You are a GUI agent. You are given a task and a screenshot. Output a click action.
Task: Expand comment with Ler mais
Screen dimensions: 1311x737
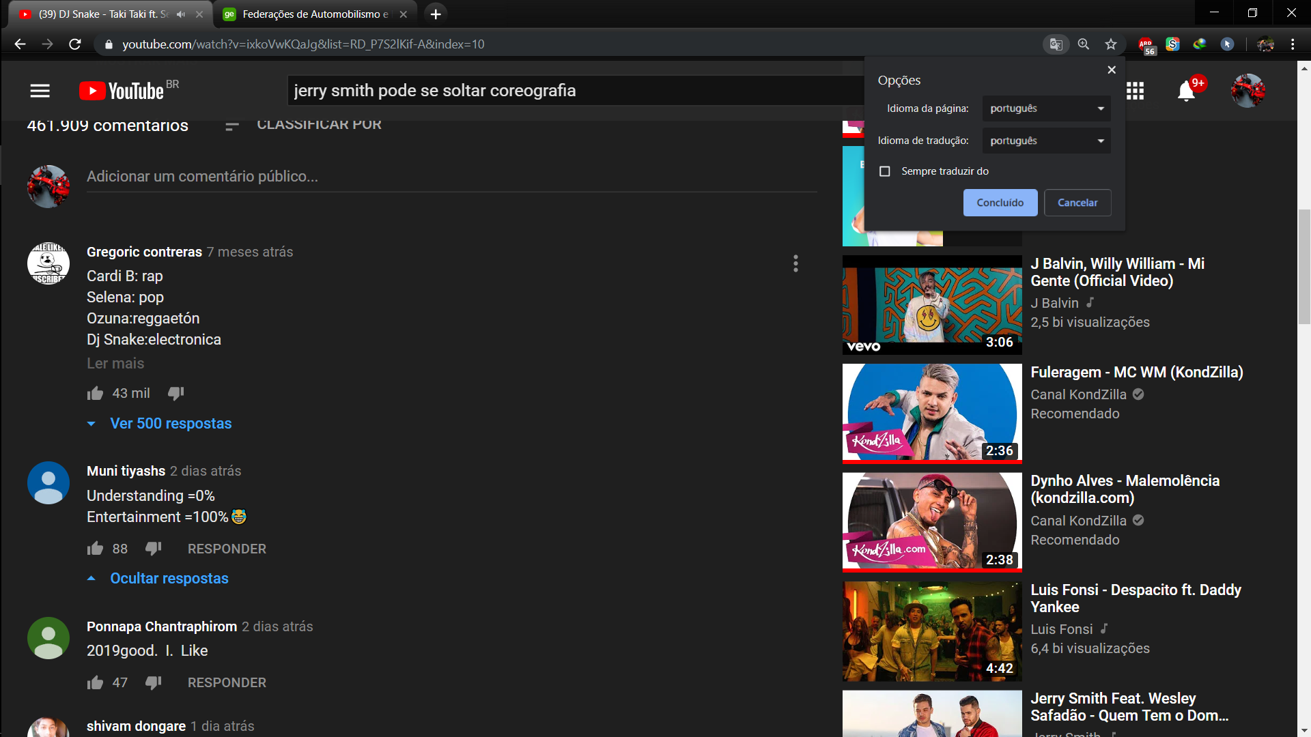click(115, 364)
